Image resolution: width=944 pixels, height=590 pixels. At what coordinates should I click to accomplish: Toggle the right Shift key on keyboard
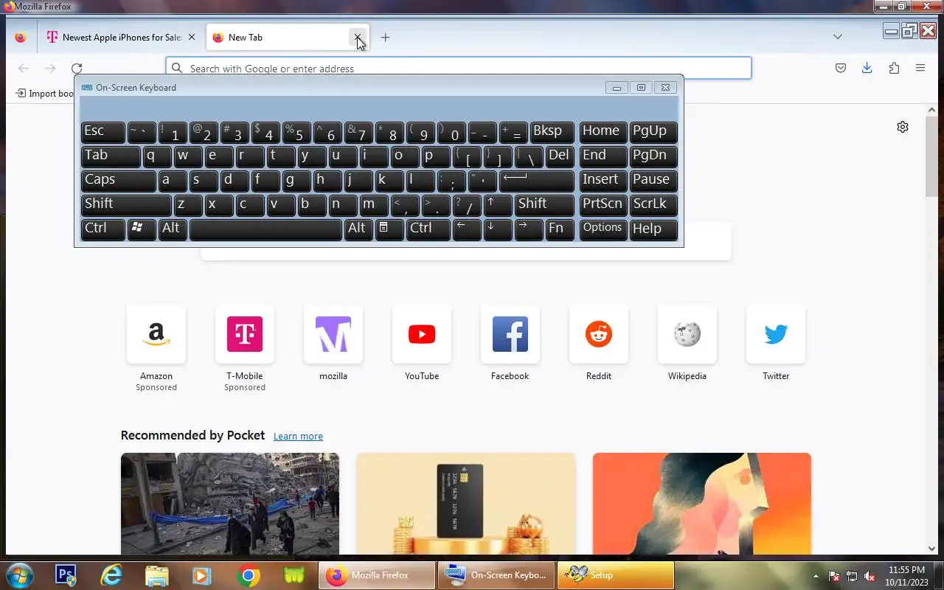[544, 205]
